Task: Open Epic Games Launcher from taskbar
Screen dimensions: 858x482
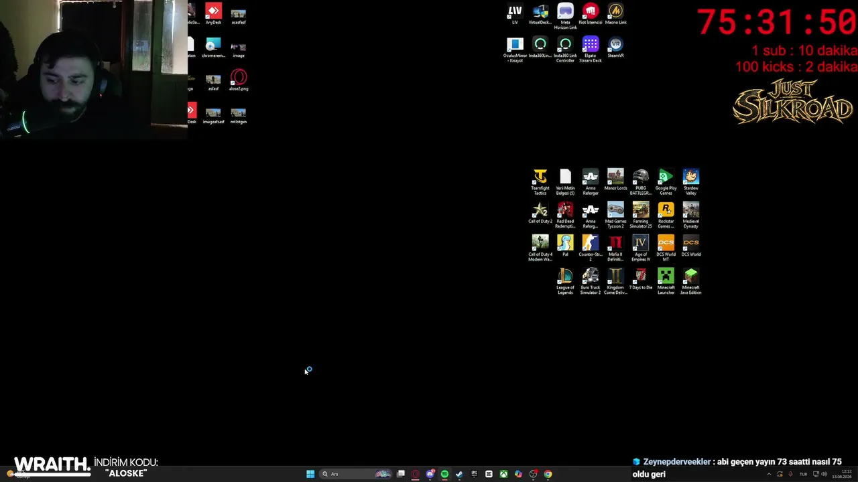Action: tap(474, 474)
